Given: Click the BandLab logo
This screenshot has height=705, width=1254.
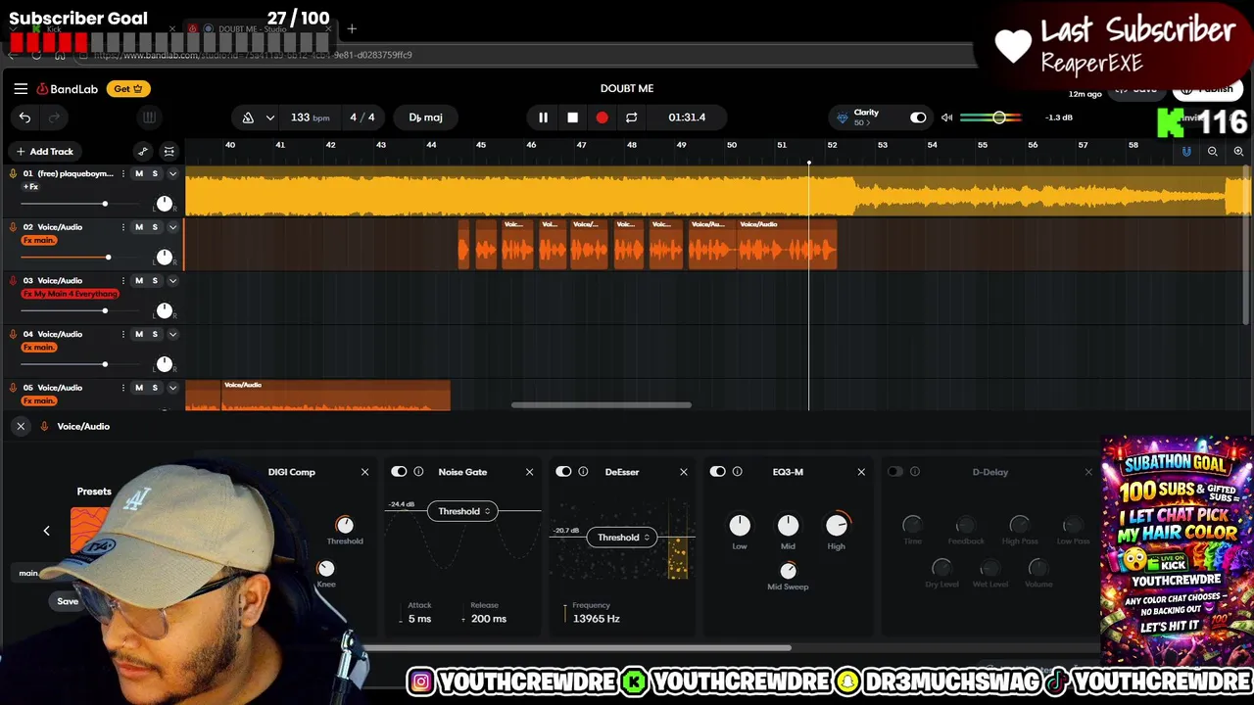Looking at the screenshot, I should tap(68, 89).
